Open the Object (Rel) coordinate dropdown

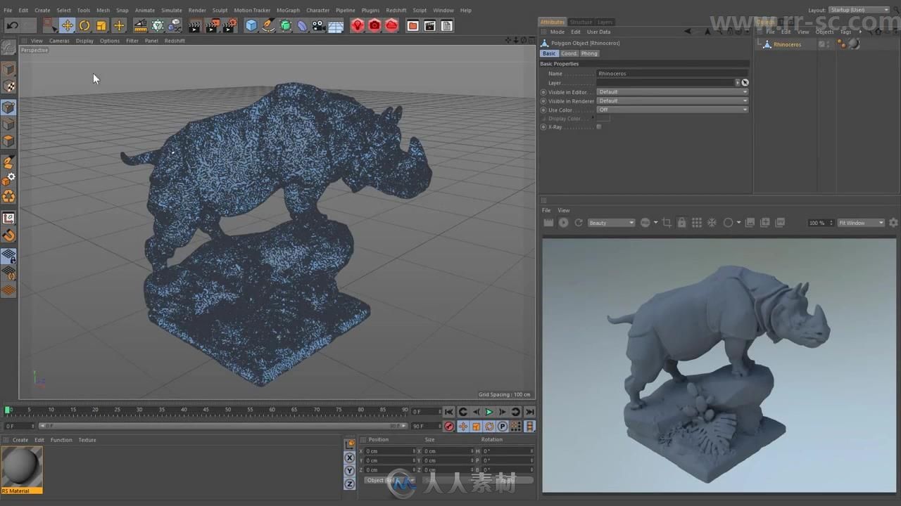pyautogui.click(x=389, y=481)
